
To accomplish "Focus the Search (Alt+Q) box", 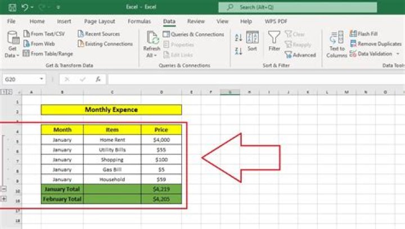I will coord(298,7).
